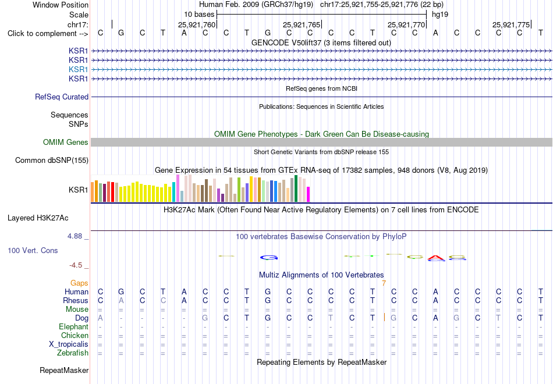This screenshot has width=553, height=384.
Task: Open the 'RefSeq Curated' track label
Action: pyautogui.click(x=62, y=97)
